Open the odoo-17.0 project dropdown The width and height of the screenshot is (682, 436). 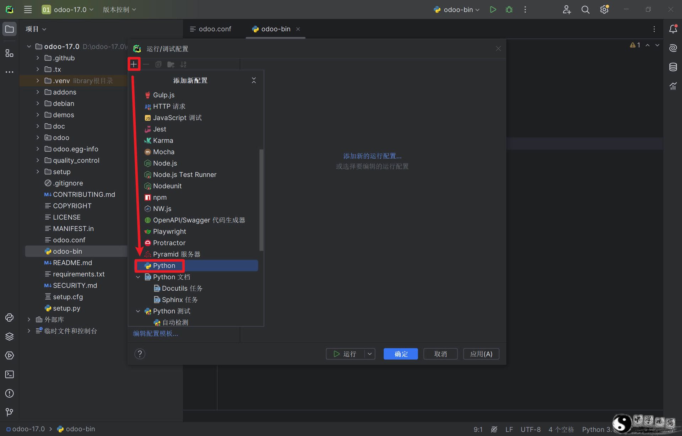[68, 10]
